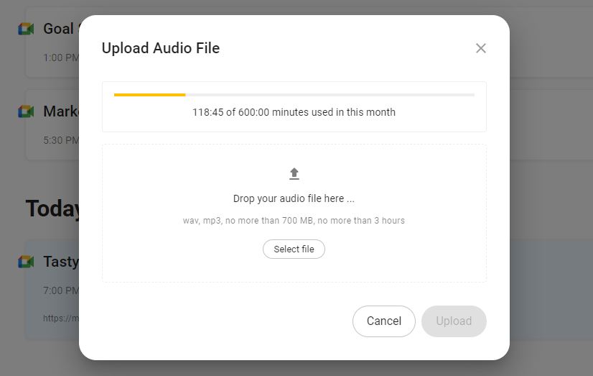Click the Google Meet icon beside Goal meeting
This screenshot has width=593, height=376.
click(x=26, y=29)
